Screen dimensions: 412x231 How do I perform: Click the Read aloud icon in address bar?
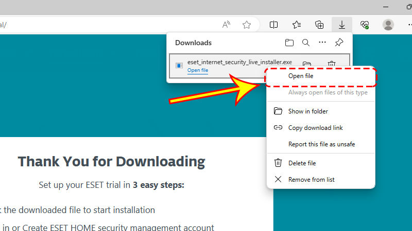226,25
